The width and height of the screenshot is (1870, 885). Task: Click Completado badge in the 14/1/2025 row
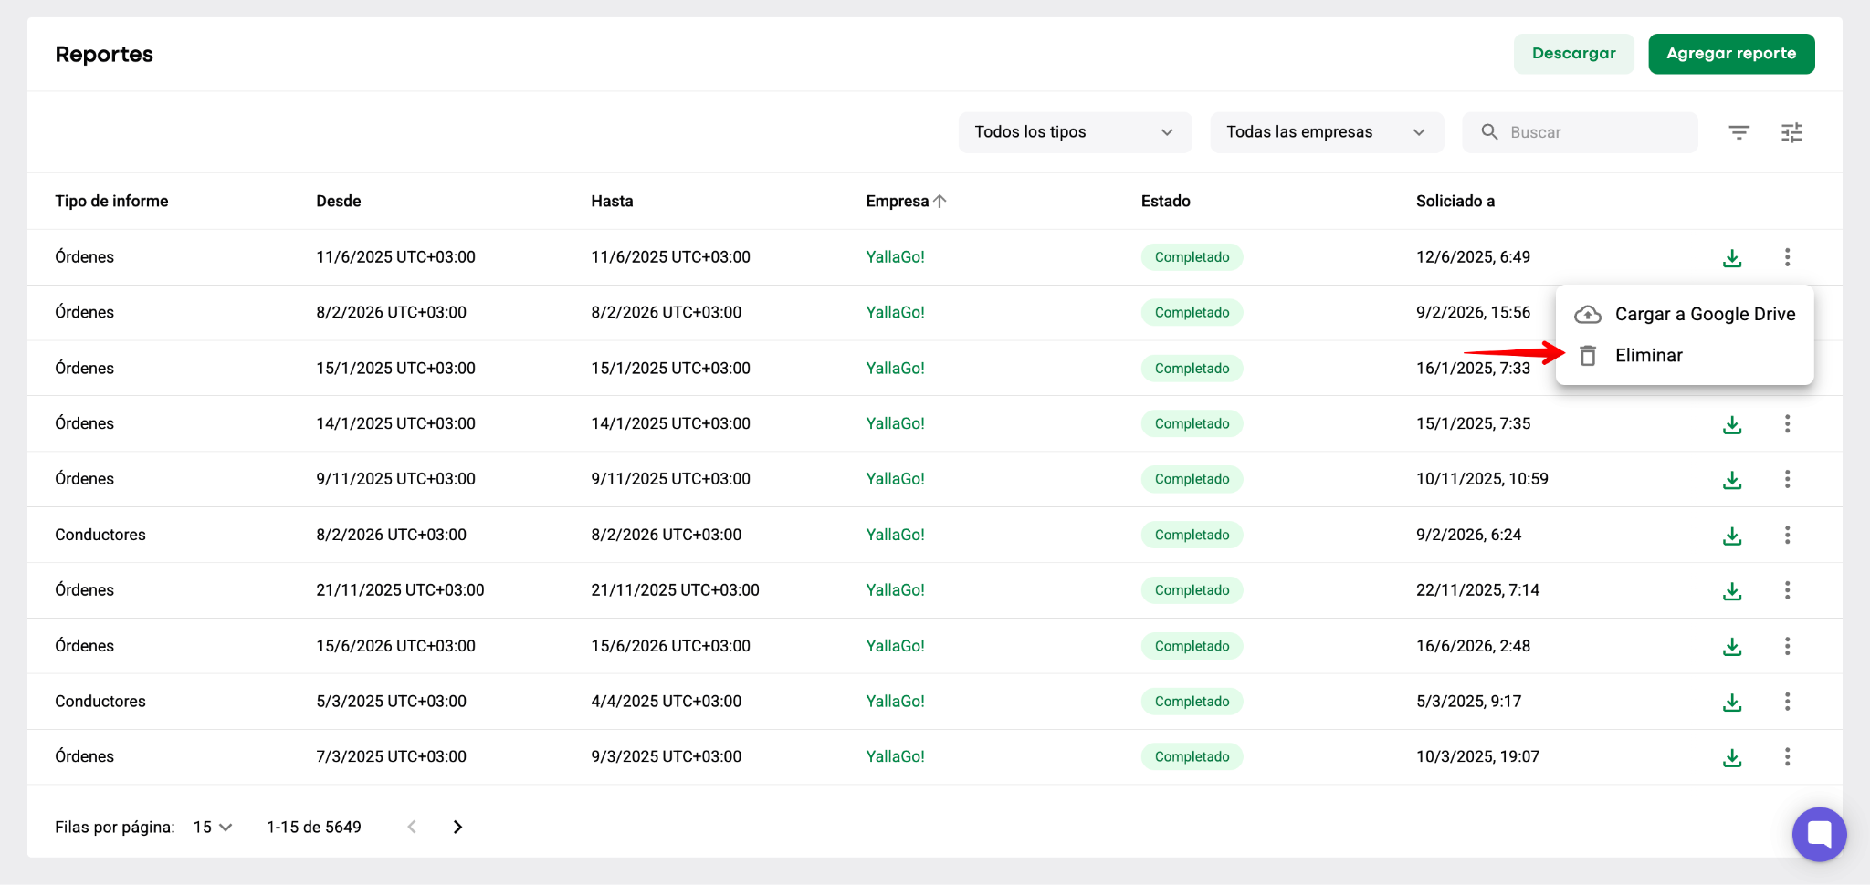point(1192,423)
